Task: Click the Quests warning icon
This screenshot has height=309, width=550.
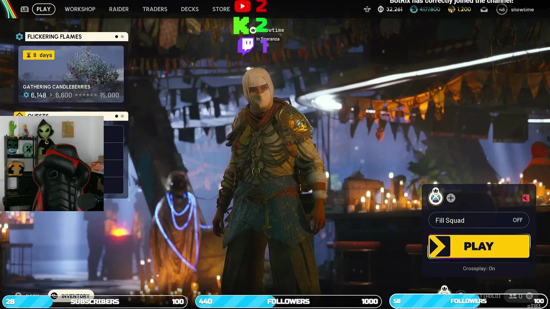Action: [x=19, y=115]
